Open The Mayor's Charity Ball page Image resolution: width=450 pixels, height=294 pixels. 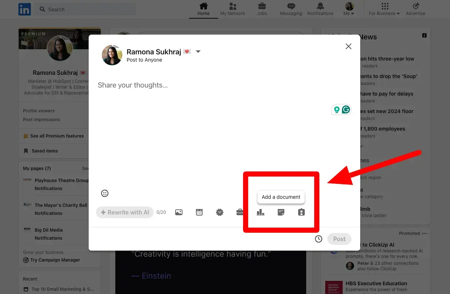click(61, 205)
